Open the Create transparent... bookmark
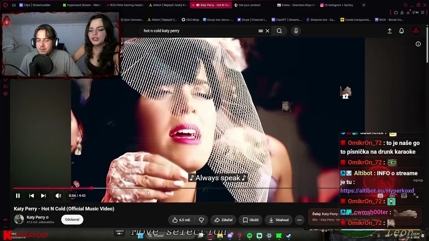The width and height of the screenshot is (429, 241). coord(356,20)
